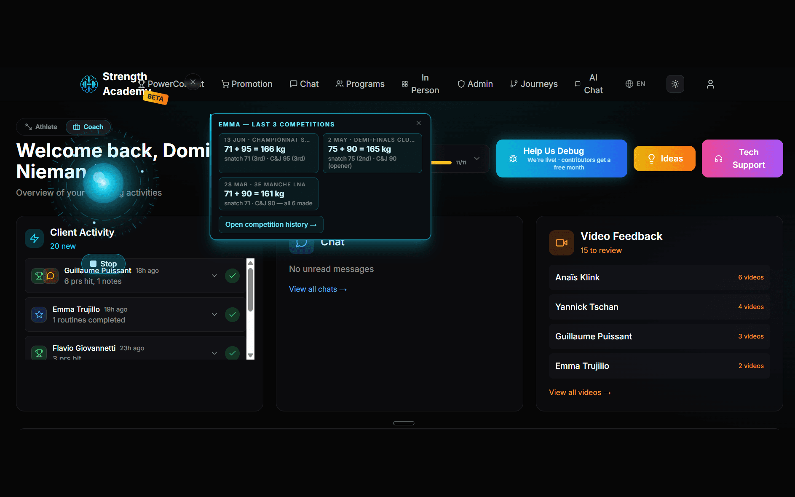Open Emma Trujillo 2 videos row
The height and width of the screenshot is (497, 795).
659,366
